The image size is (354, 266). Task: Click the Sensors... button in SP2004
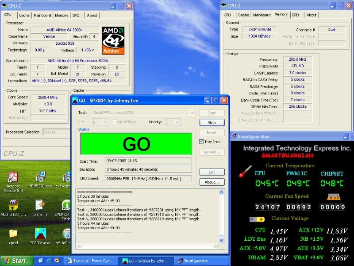click(212, 152)
